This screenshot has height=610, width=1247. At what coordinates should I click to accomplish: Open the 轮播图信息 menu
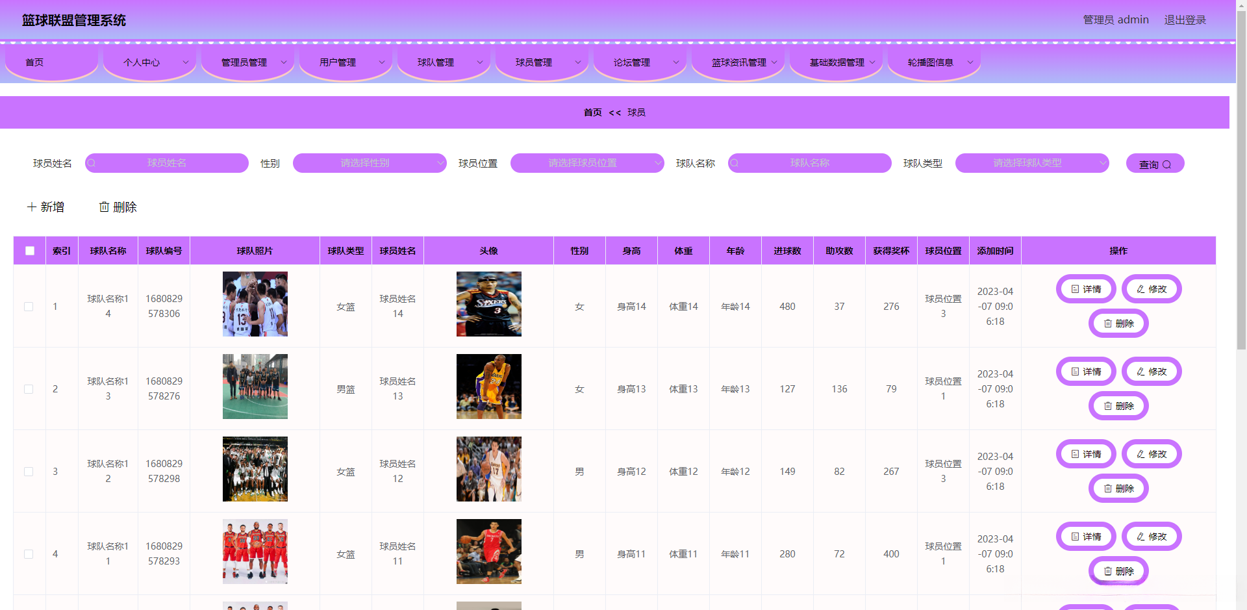(934, 62)
